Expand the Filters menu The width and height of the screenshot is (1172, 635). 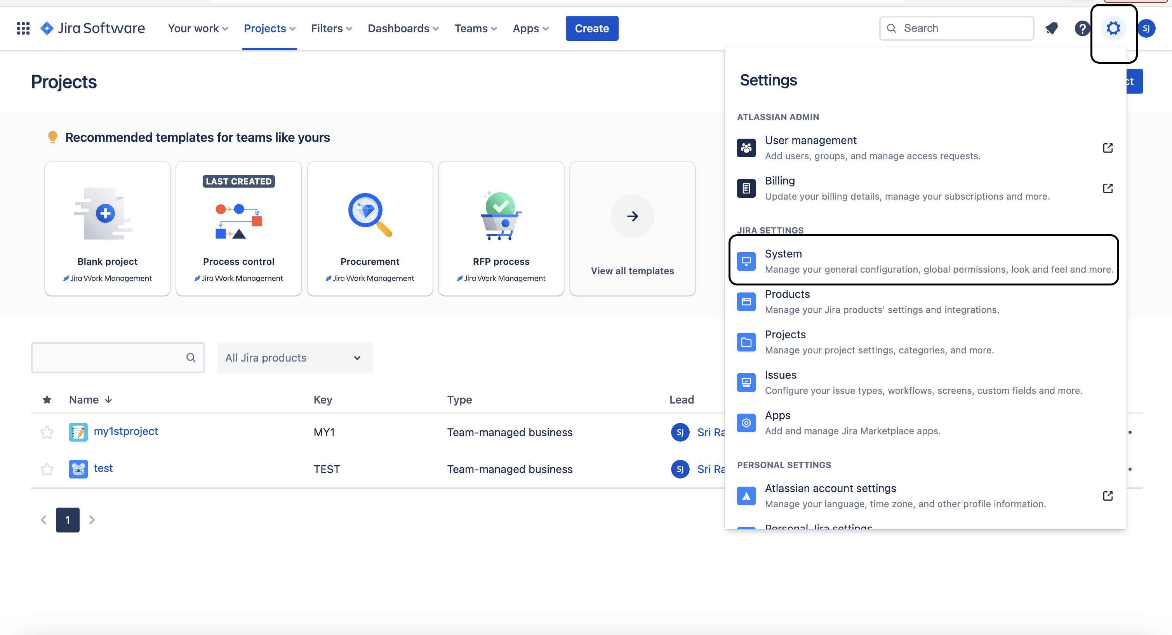coord(332,28)
